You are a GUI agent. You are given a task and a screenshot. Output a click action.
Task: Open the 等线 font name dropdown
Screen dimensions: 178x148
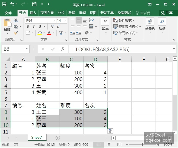click(x=54, y=21)
